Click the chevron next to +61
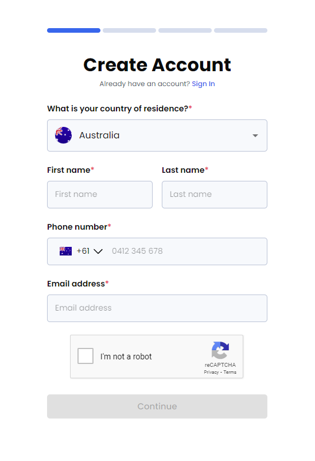The image size is (315, 461). click(98, 251)
